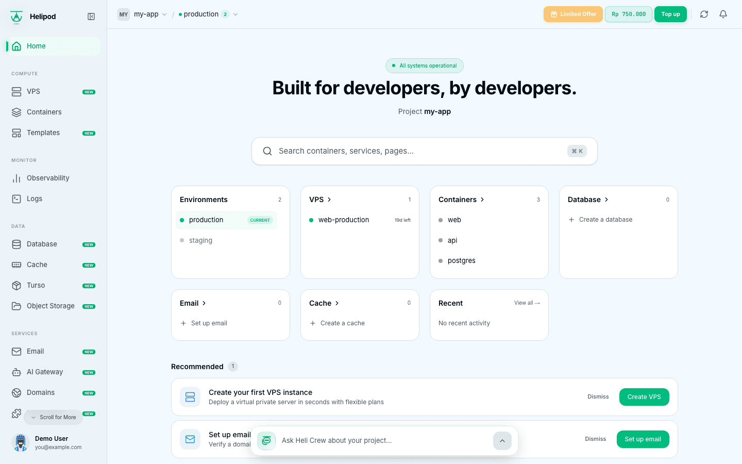Click the Rp 750.000 balance

pyautogui.click(x=629, y=14)
